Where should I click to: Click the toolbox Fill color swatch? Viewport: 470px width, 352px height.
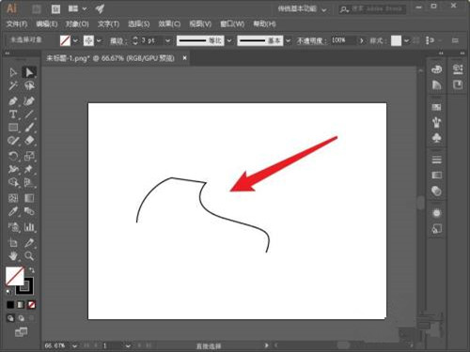click(x=15, y=276)
